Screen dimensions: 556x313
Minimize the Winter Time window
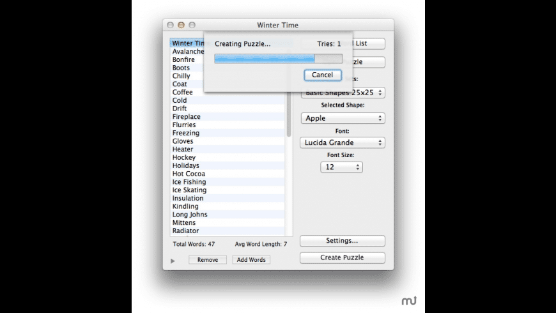pyautogui.click(x=181, y=25)
